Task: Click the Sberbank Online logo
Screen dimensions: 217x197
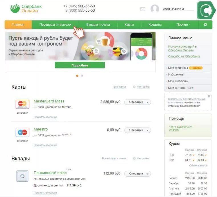Action: tap(26, 9)
